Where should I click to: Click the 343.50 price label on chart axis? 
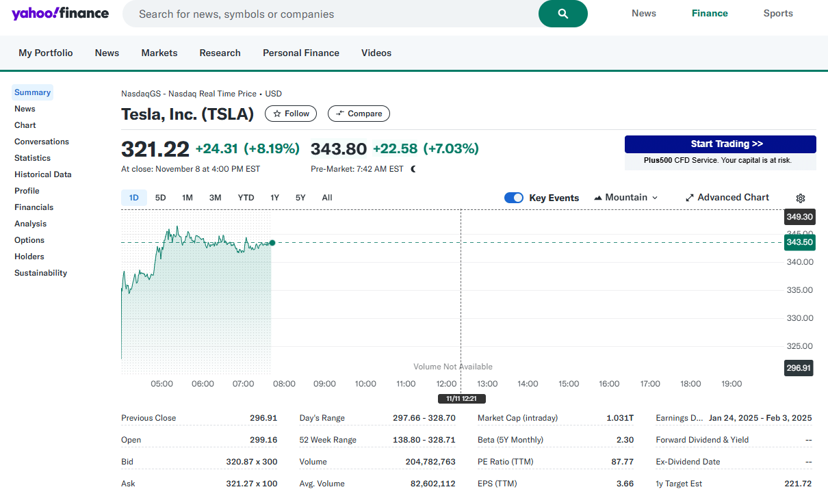click(x=800, y=242)
